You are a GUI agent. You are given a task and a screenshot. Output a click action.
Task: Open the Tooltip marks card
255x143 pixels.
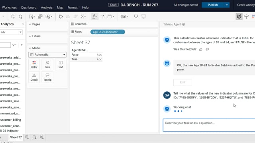(x=47, y=77)
